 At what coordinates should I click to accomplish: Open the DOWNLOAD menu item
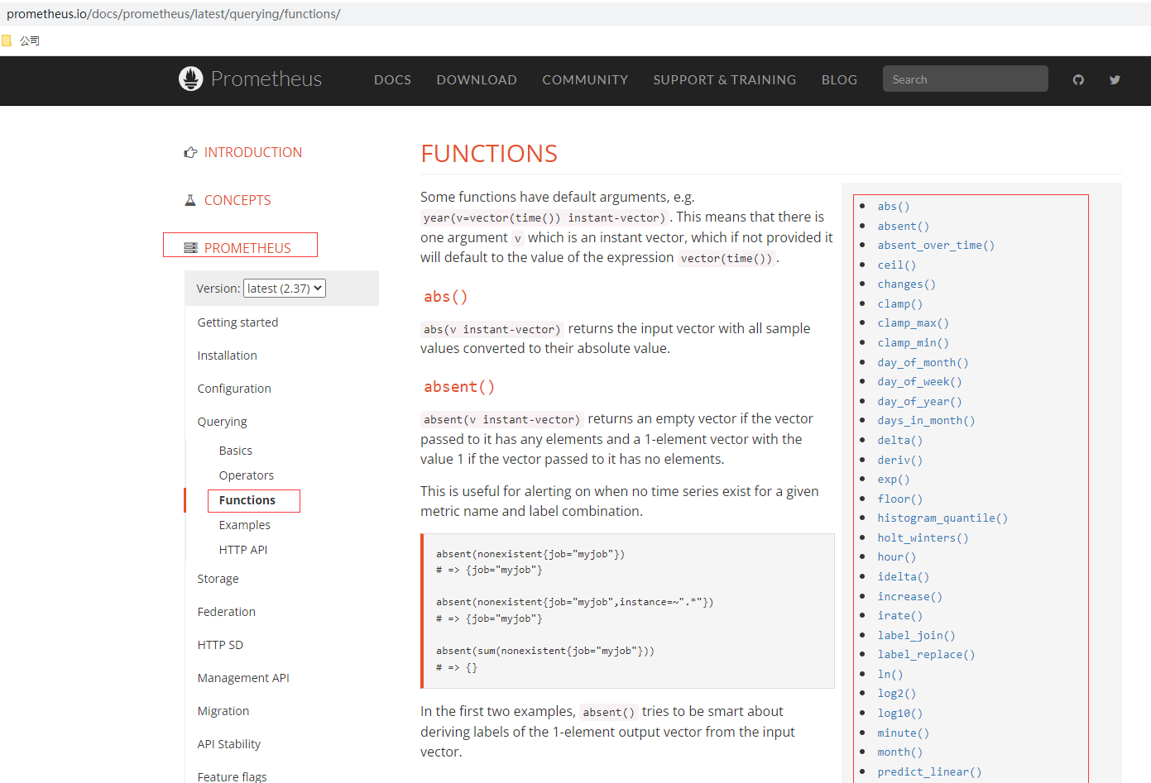pos(477,79)
